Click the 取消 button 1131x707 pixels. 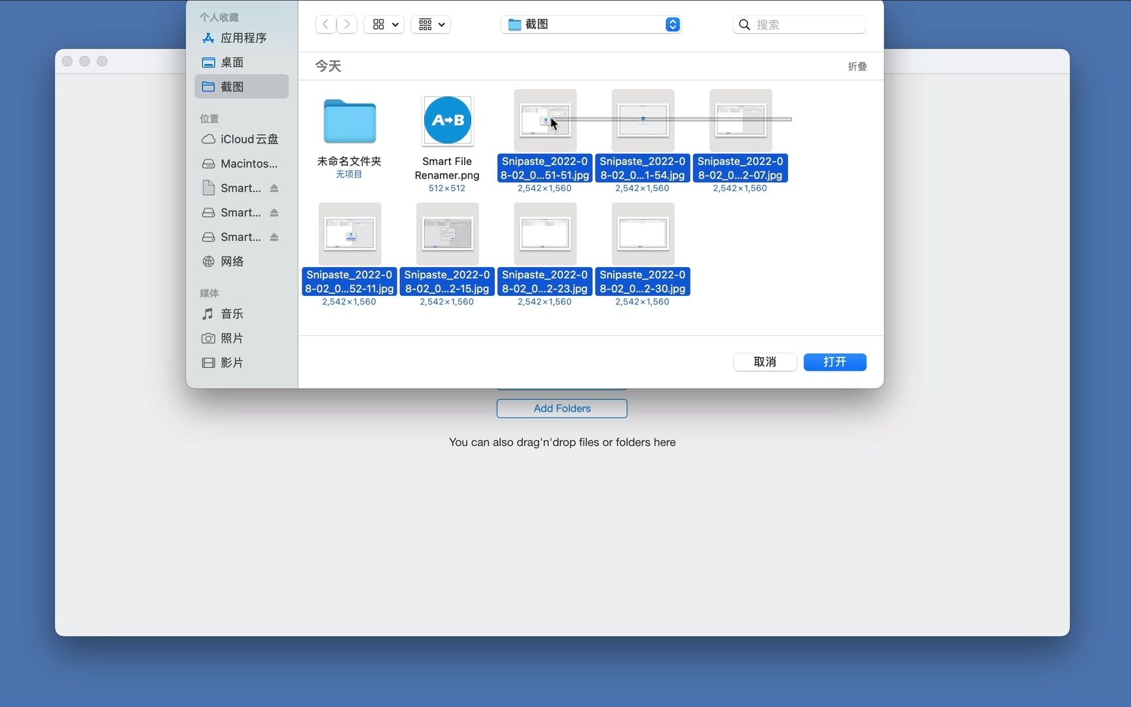(x=764, y=362)
